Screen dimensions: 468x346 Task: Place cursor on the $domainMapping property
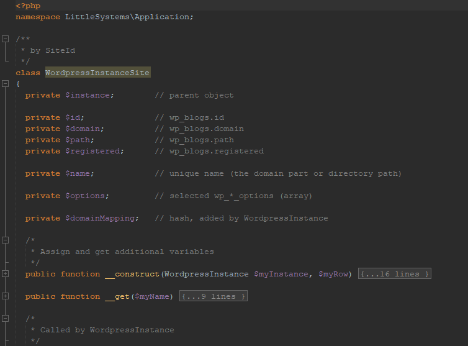102,218
